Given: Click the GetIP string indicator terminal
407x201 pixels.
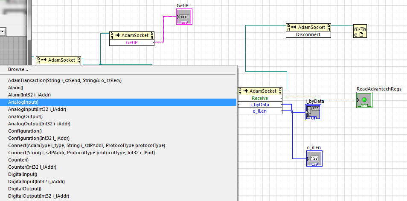Looking at the screenshot, I should tap(184, 17).
